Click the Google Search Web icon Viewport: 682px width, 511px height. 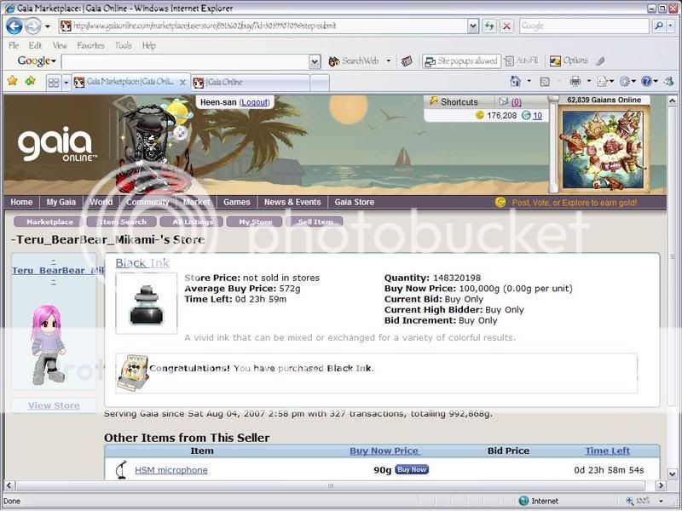point(333,60)
